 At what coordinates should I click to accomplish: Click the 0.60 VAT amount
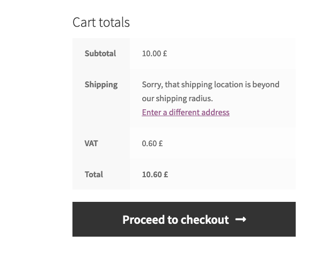pyautogui.click(x=149, y=143)
